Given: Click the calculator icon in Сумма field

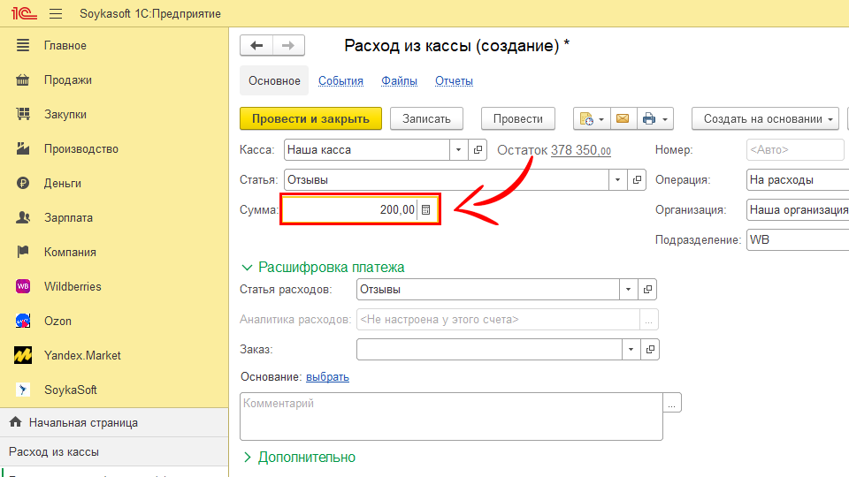Looking at the screenshot, I should (425, 210).
